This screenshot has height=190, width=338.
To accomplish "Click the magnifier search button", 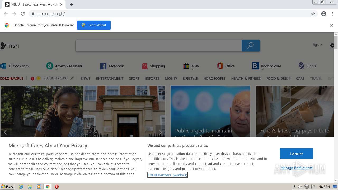I will 251,46.
